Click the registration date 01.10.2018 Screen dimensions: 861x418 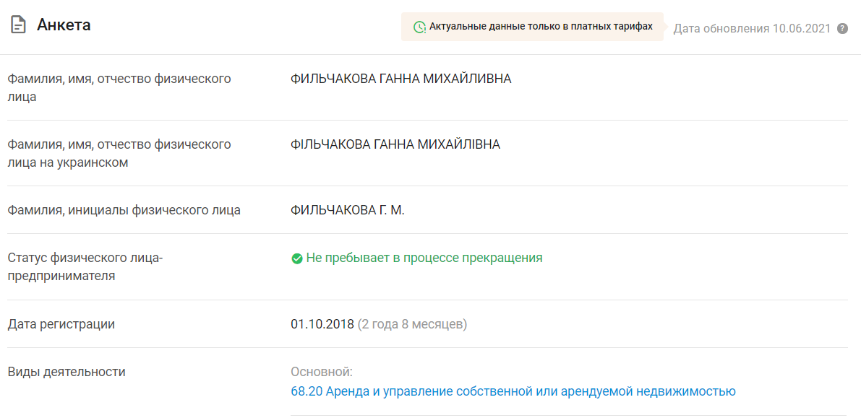pos(322,324)
